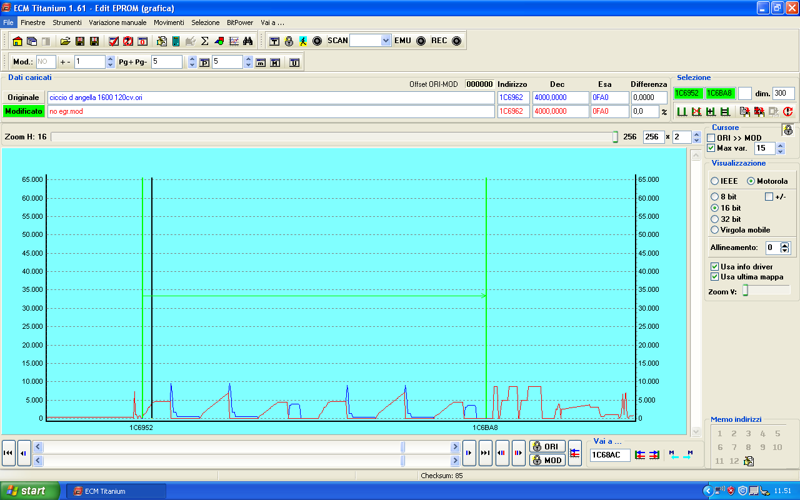
Task: Enable the ORI >> MOD checkbox
Action: click(x=711, y=137)
